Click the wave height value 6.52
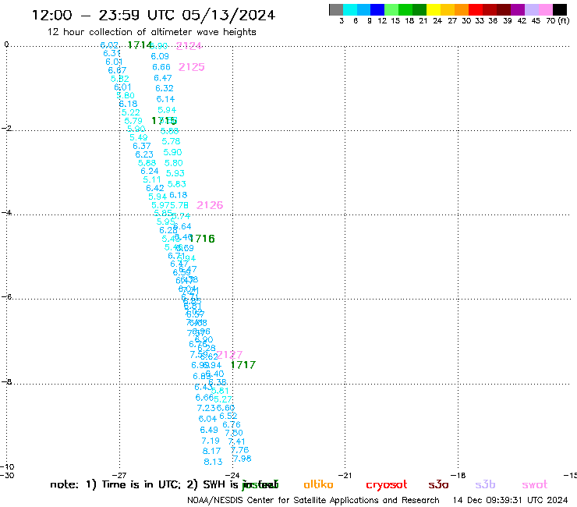577x507 pixels. tap(228, 416)
